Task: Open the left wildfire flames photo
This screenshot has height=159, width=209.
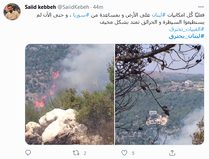Action: tap(70, 94)
